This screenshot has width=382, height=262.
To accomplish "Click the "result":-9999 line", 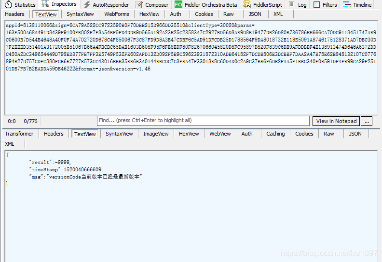I will tap(50, 162).
